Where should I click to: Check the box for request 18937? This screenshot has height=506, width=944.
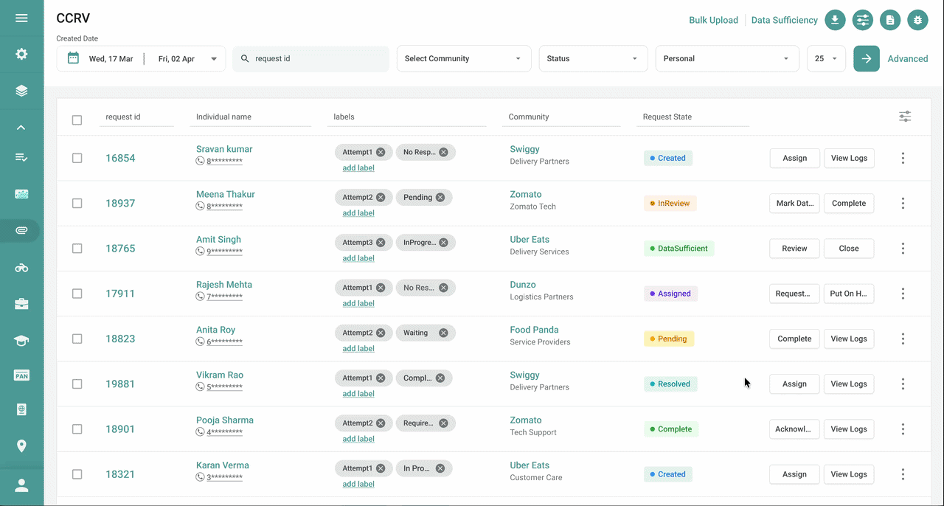(x=77, y=203)
